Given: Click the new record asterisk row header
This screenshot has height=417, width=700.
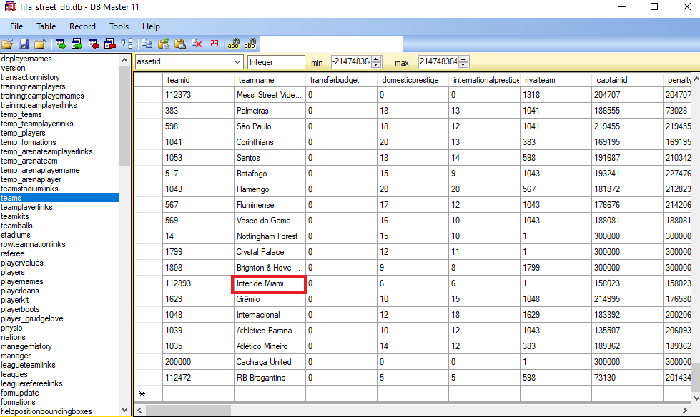Looking at the screenshot, I should pos(148,394).
